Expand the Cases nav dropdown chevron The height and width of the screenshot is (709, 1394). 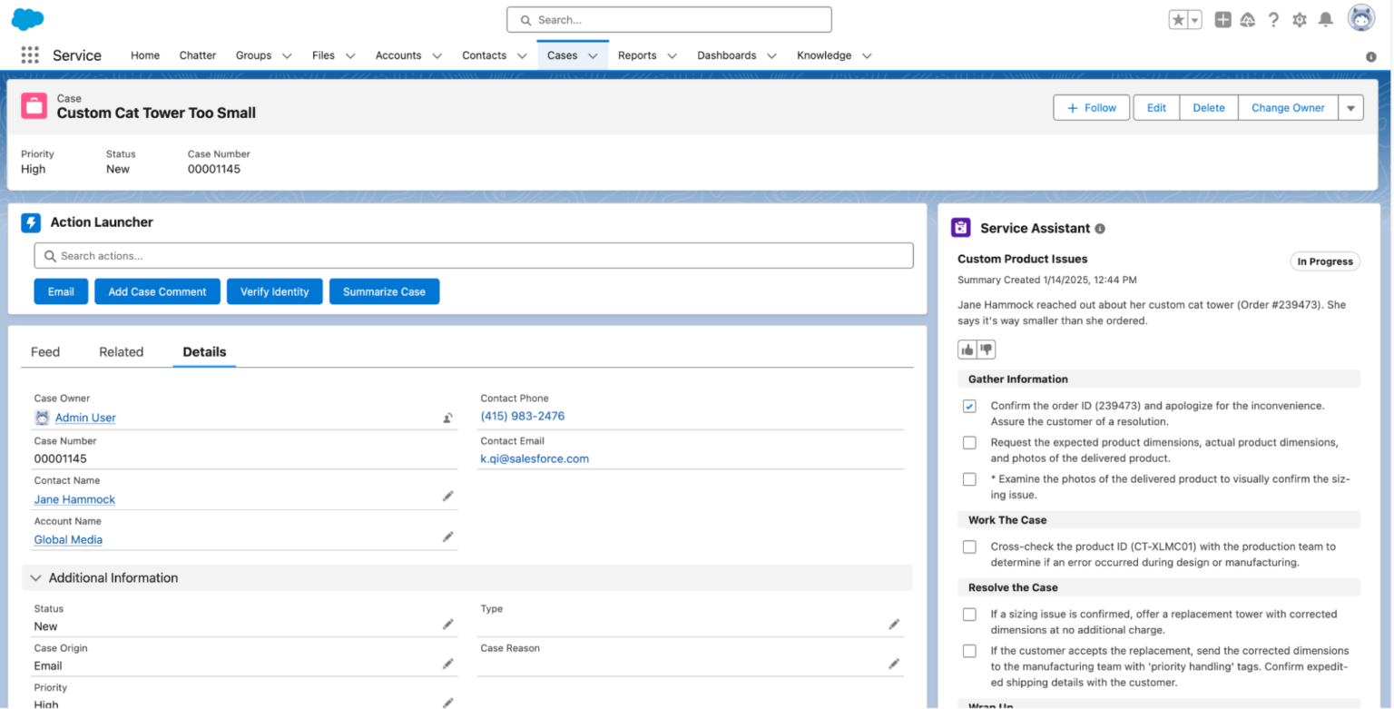[x=593, y=55]
